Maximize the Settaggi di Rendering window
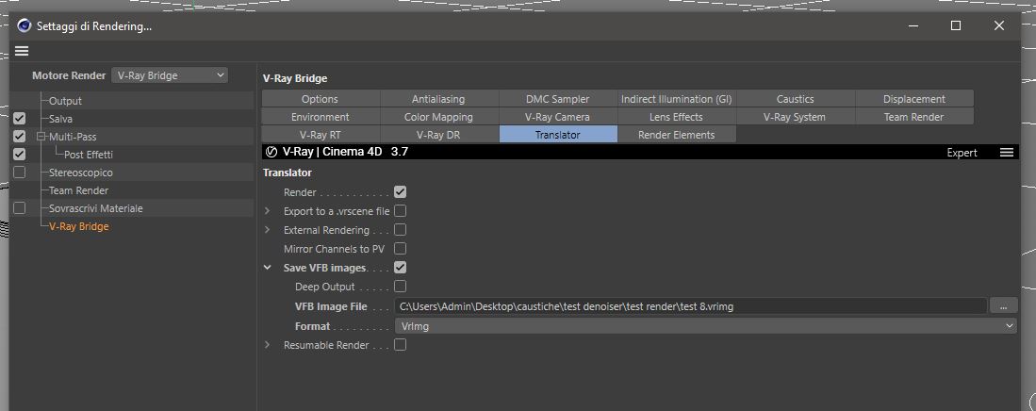 [x=955, y=25]
